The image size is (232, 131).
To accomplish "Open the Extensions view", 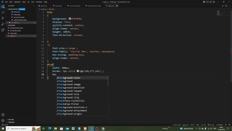I will (x=3, y=30).
